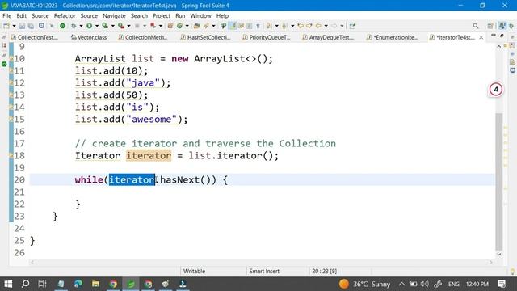Switch to the Java perspective icon
517x291 pixels.
[x=502, y=26]
